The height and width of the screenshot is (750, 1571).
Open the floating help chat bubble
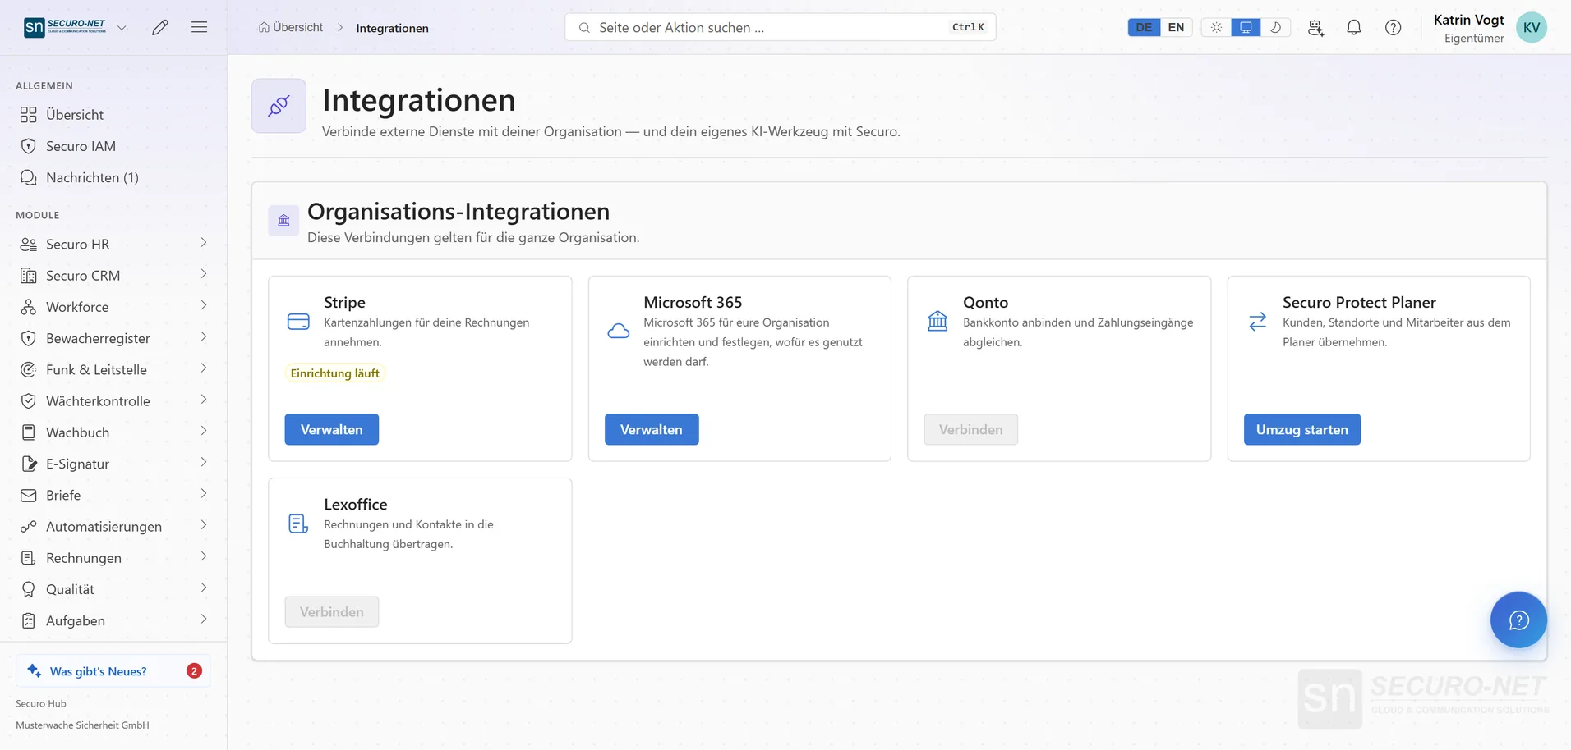[1518, 620]
